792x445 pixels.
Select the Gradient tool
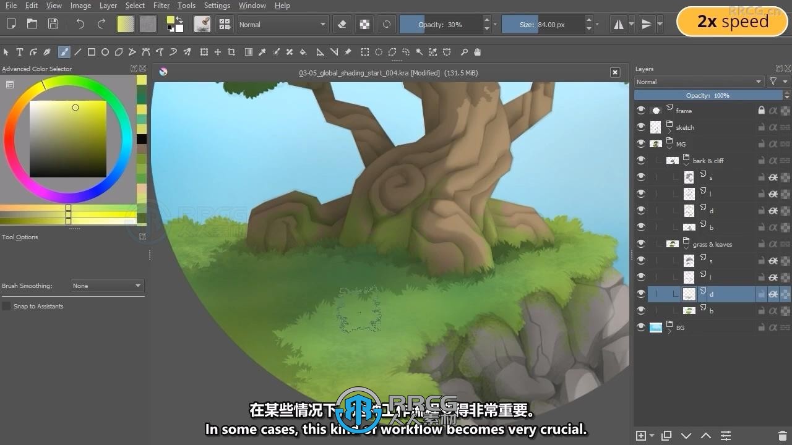249,52
